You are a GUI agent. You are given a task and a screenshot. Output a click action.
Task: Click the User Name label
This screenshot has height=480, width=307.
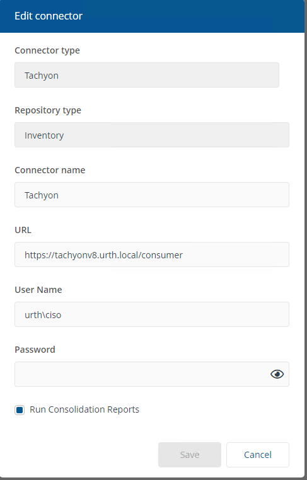(x=38, y=290)
